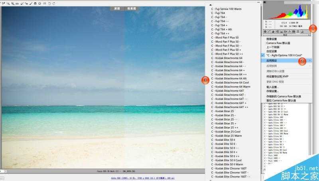Select 'C - Agfa Ultra 100' in Presets panel list
Image resolution: width=319 pixels, height=181 pixels.
pos(274,117)
